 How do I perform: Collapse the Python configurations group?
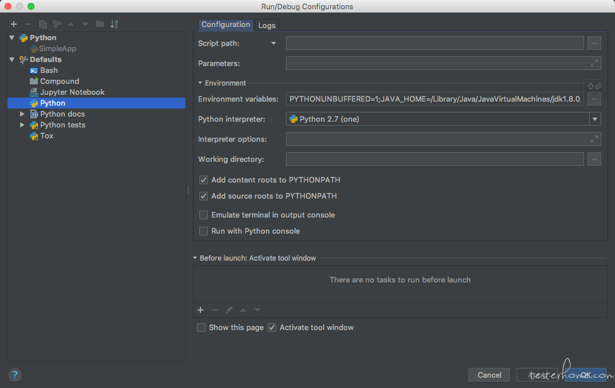(x=12, y=38)
